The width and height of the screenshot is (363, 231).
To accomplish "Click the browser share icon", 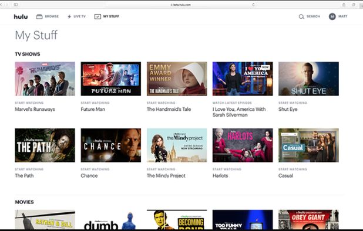I will (344, 5).
